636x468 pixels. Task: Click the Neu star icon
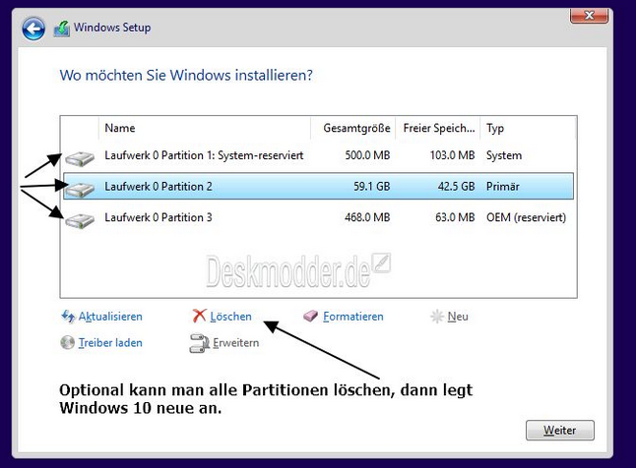(x=437, y=316)
